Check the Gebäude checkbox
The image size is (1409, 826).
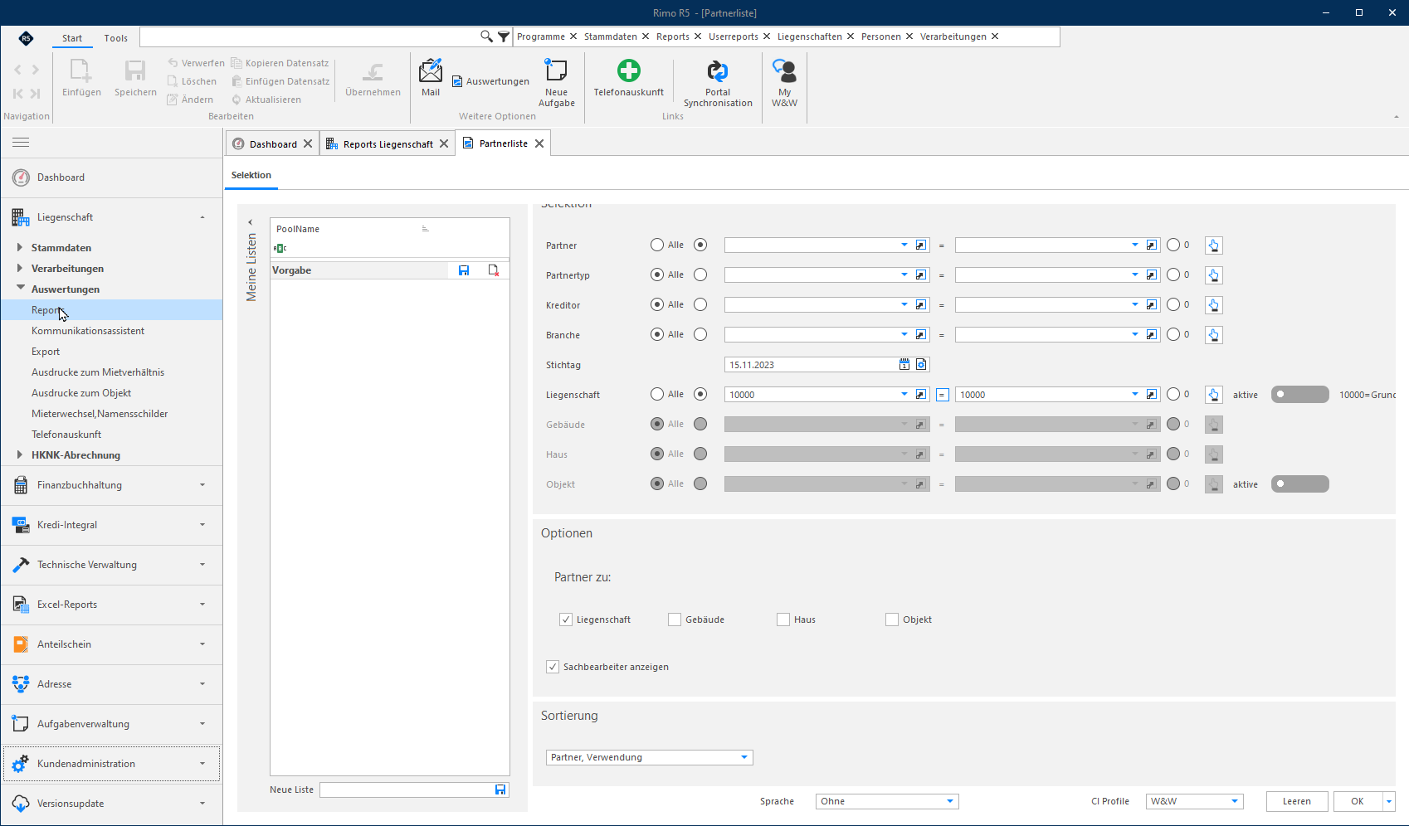tap(675, 619)
